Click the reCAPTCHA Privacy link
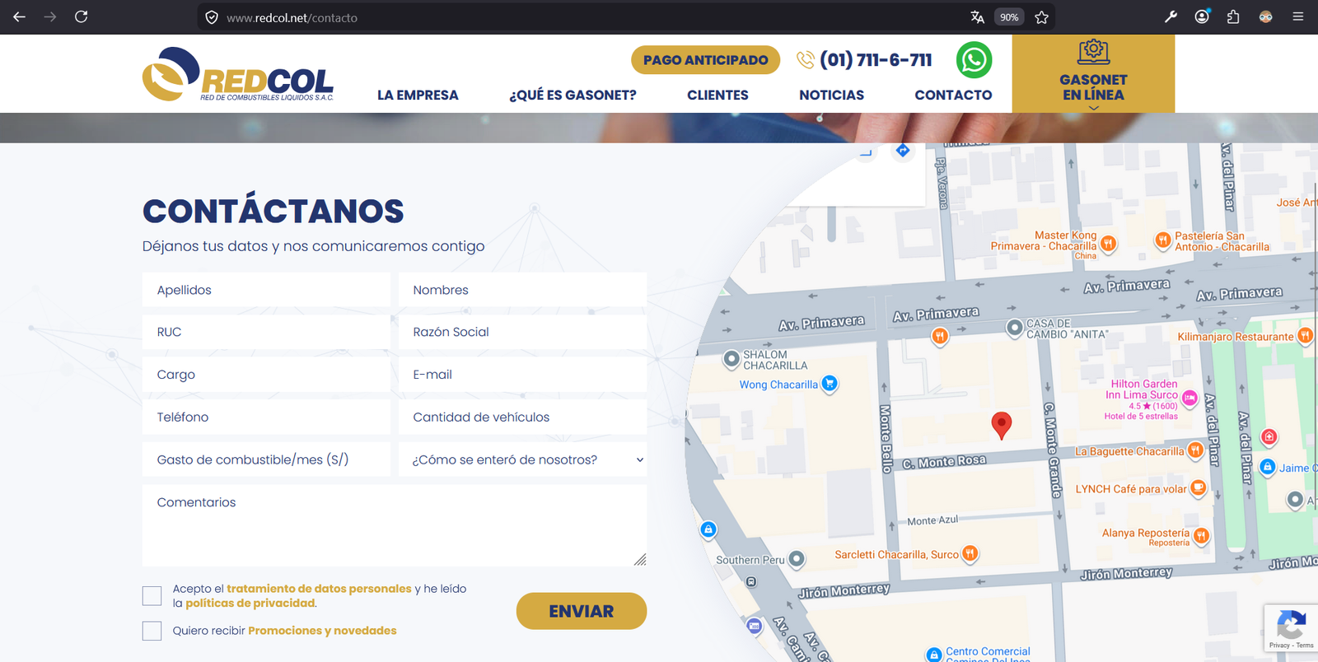The width and height of the screenshot is (1318, 662). point(1279,646)
